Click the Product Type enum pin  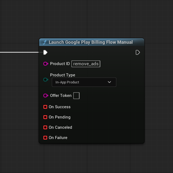[46, 80]
